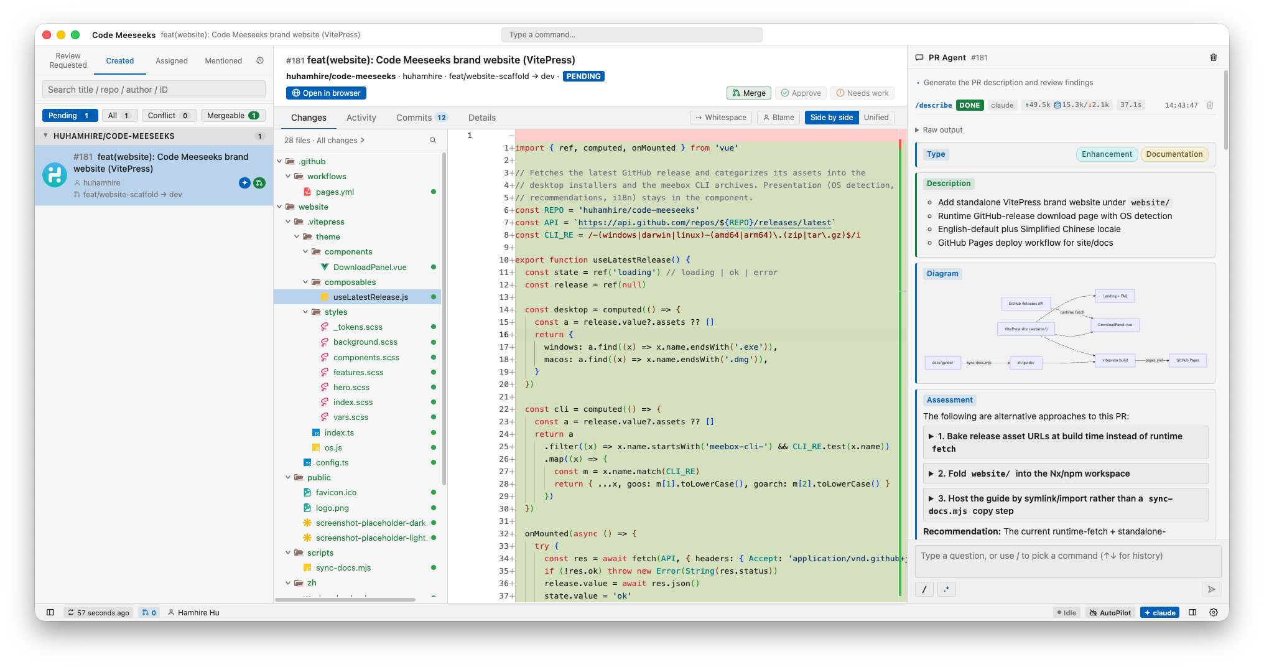Click the TypeScript icon of config.ts
The image size is (1264, 667).
[x=307, y=462]
